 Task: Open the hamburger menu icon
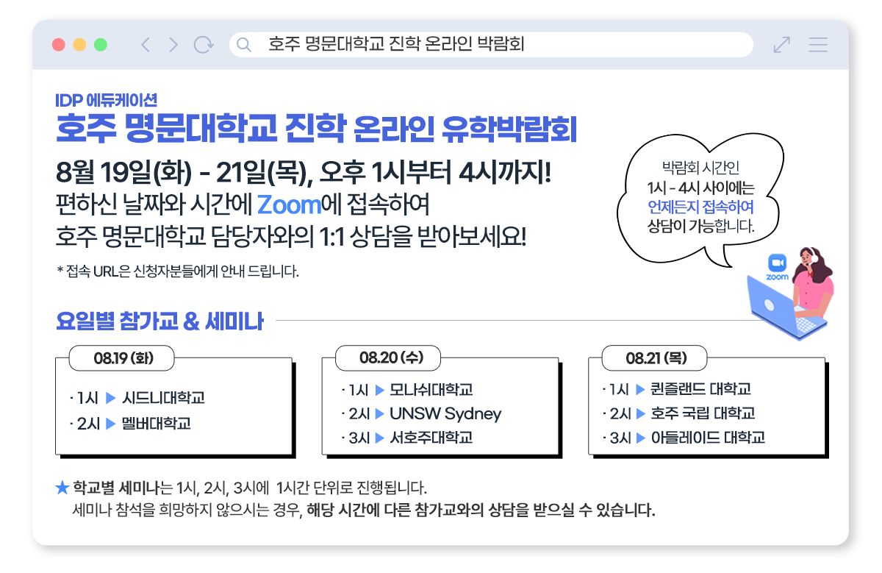(x=818, y=45)
